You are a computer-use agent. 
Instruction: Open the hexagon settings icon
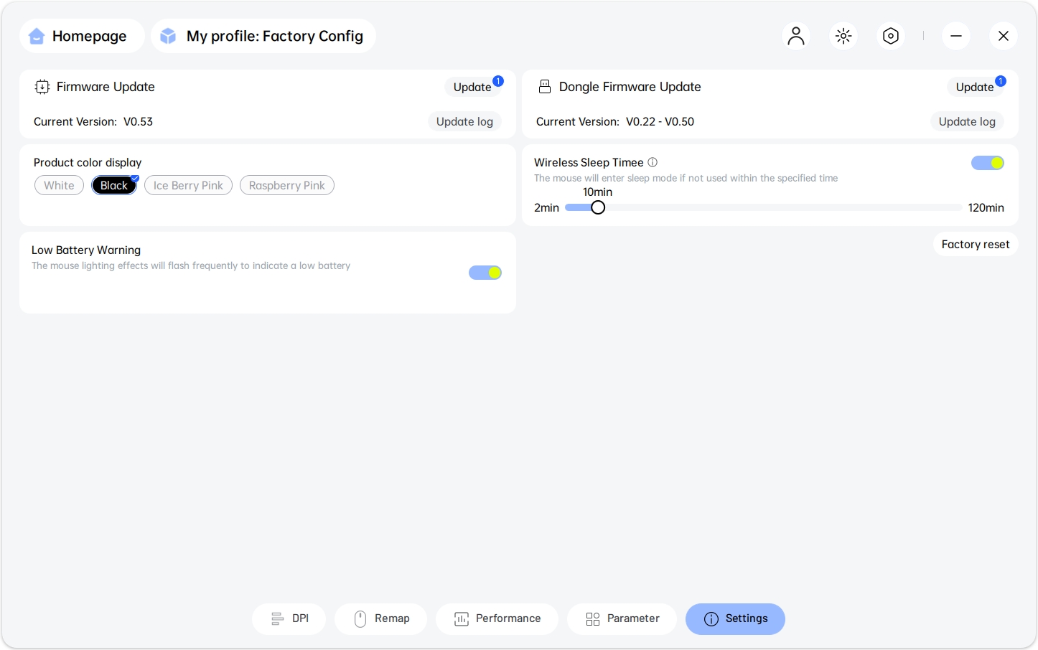(891, 36)
